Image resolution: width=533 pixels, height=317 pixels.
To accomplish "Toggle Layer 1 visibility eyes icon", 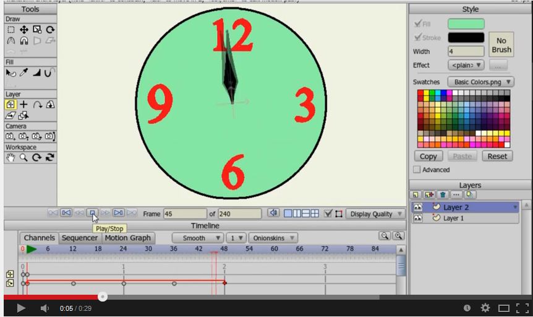I will 418,219.
